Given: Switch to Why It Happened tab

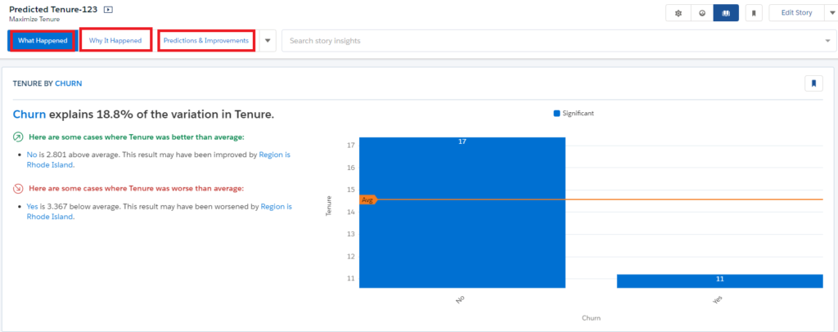Looking at the screenshot, I should tap(115, 41).
